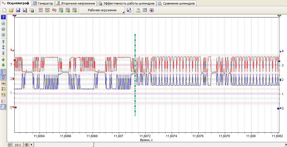Toggle the red waveform display mode button
Image resolution: width=287 pixels, height=147 pixels.
(x=3, y=101)
